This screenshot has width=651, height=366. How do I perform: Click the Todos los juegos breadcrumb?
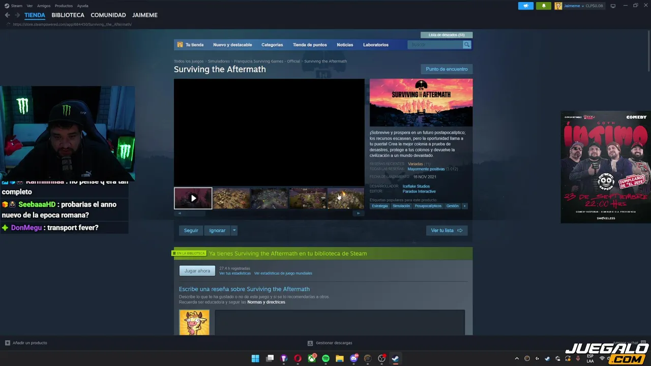click(x=189, y=61)
